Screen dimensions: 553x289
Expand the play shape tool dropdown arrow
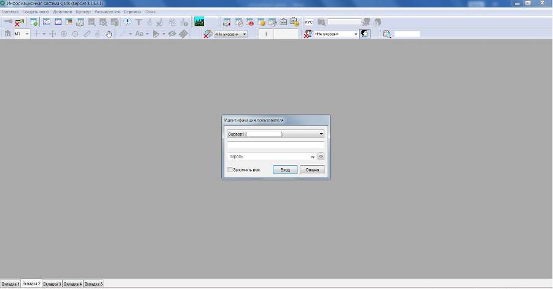163,34
